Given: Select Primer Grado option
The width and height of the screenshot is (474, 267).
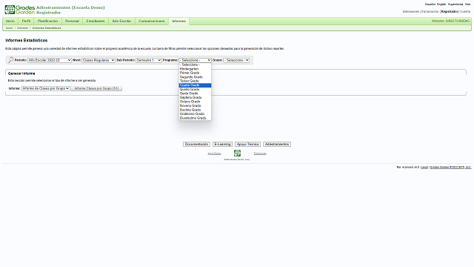Looking at the screenshot, I should [195, 73].
